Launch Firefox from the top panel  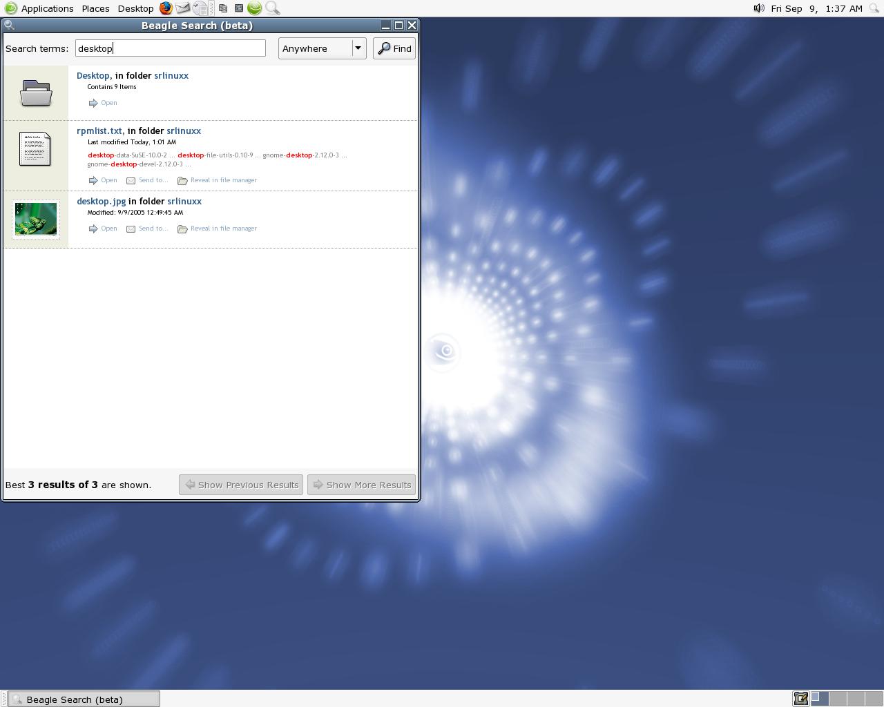pyautogui.click(x=166, y=8)
